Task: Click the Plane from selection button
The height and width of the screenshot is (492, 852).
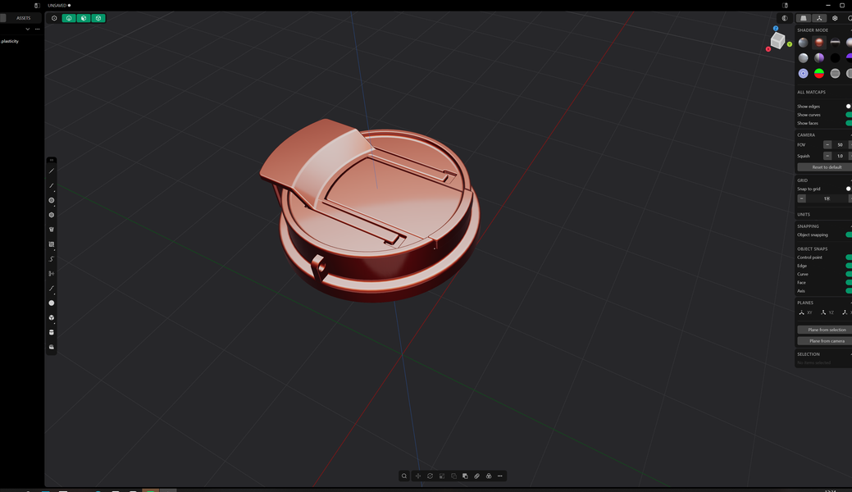Action: [827, 330]
